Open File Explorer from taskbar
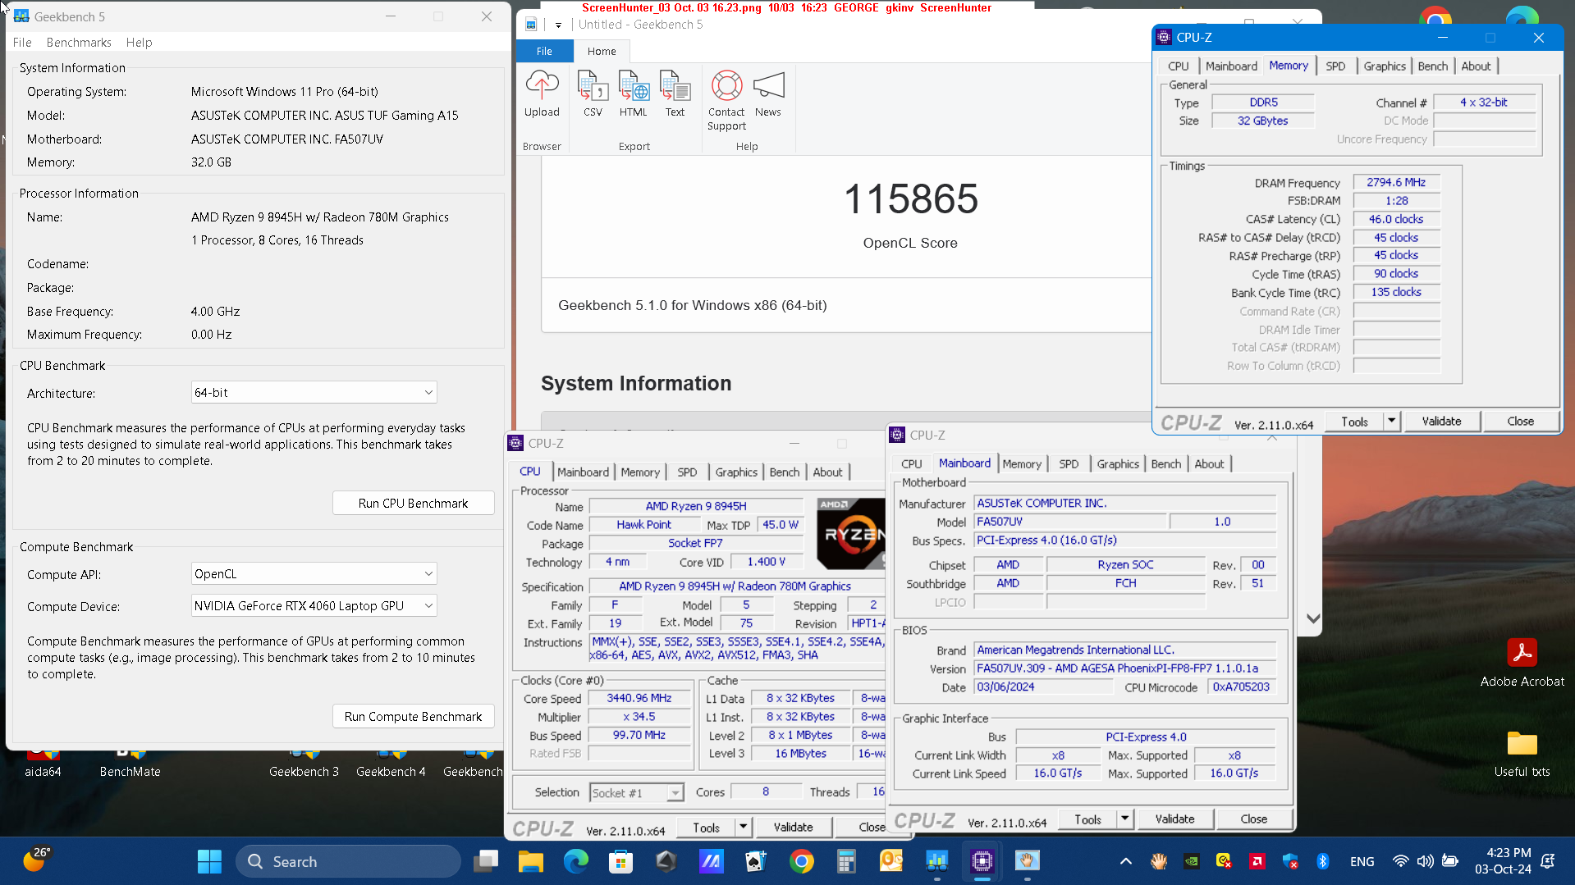 coord(530,861)
